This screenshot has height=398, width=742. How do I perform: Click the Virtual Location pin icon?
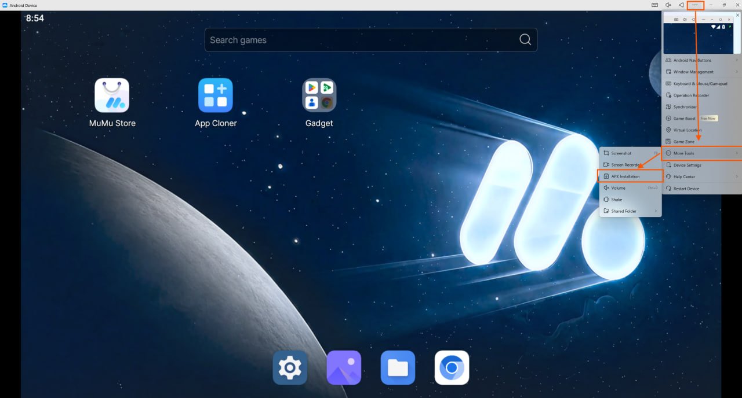[x=668, y=130]
